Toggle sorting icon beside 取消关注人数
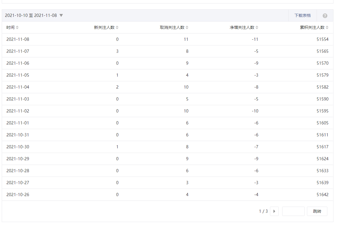This screenshot has width=339, height=227. 187,27
